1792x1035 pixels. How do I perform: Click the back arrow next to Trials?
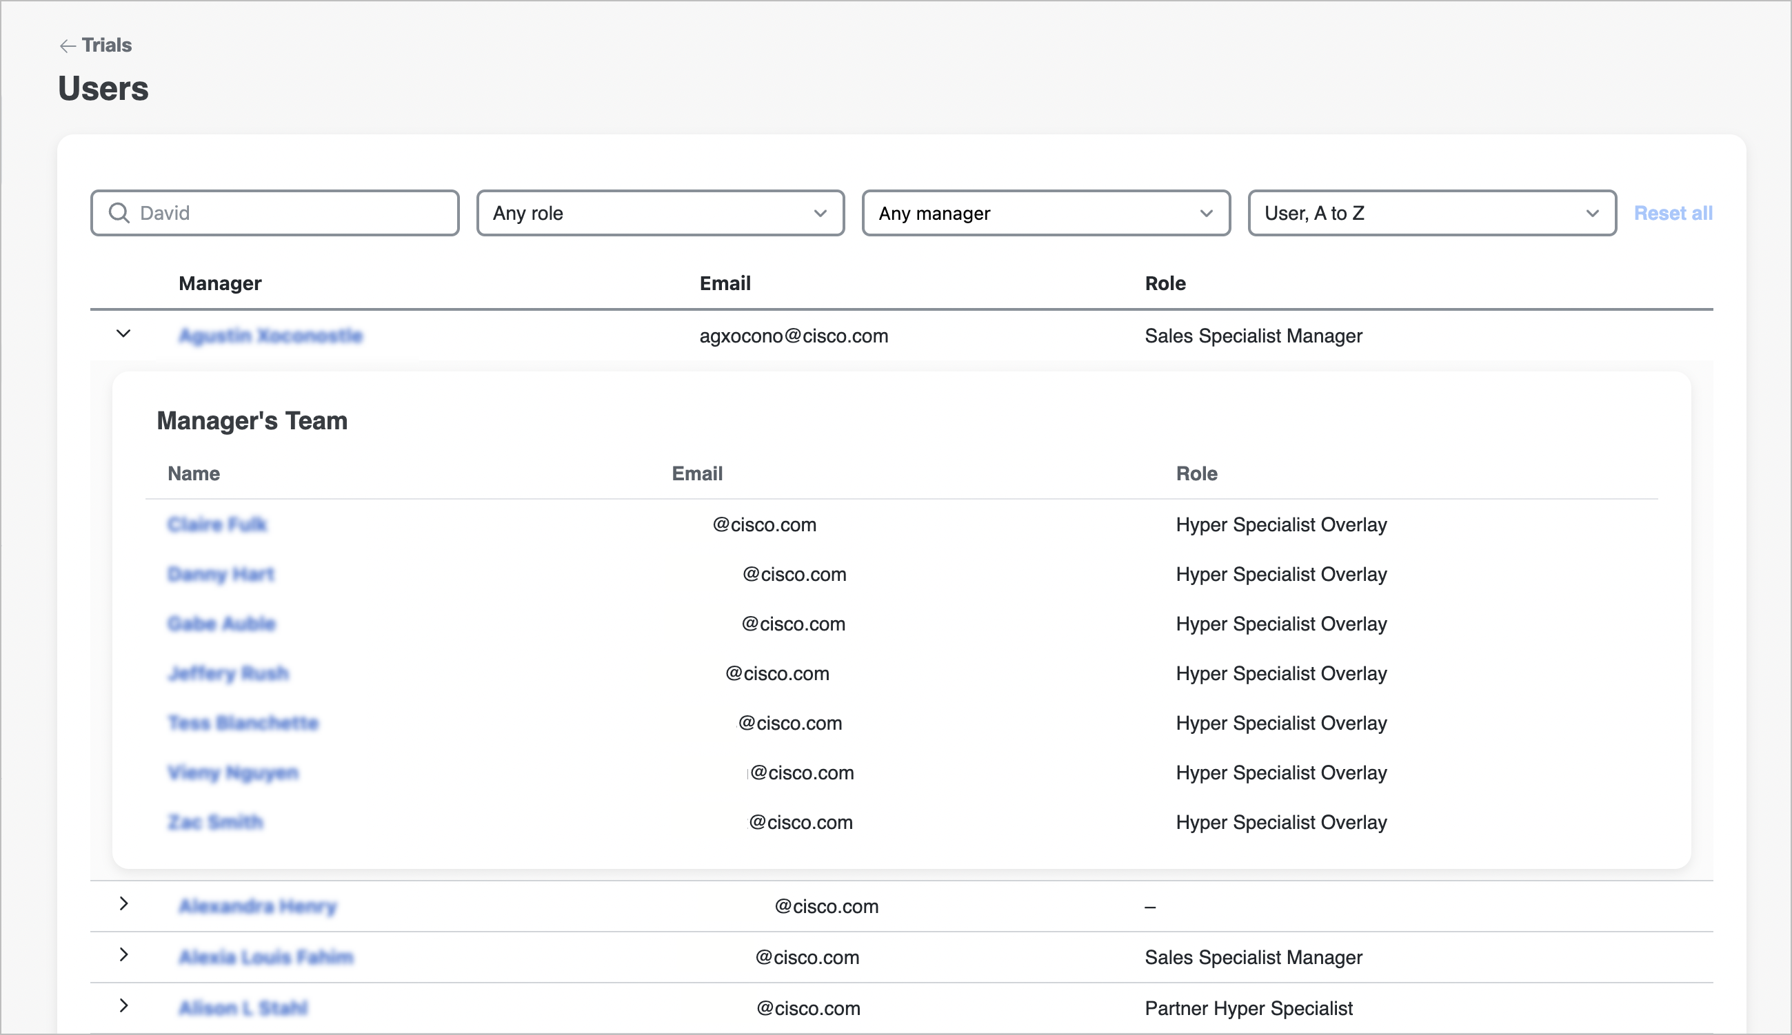point(68,46)
